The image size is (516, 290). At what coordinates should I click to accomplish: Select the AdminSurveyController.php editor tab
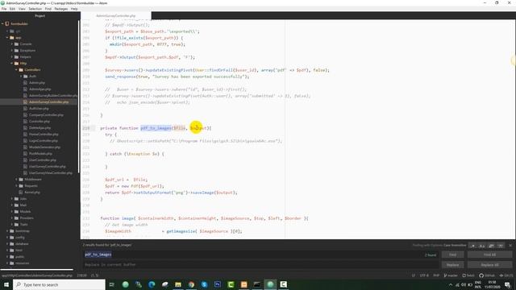(x=116, y=16)
